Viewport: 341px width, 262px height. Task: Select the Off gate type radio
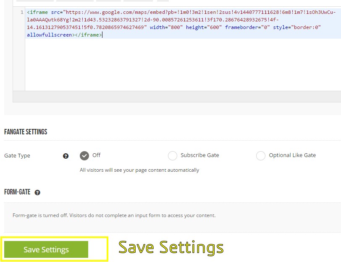tap(84, 156)
